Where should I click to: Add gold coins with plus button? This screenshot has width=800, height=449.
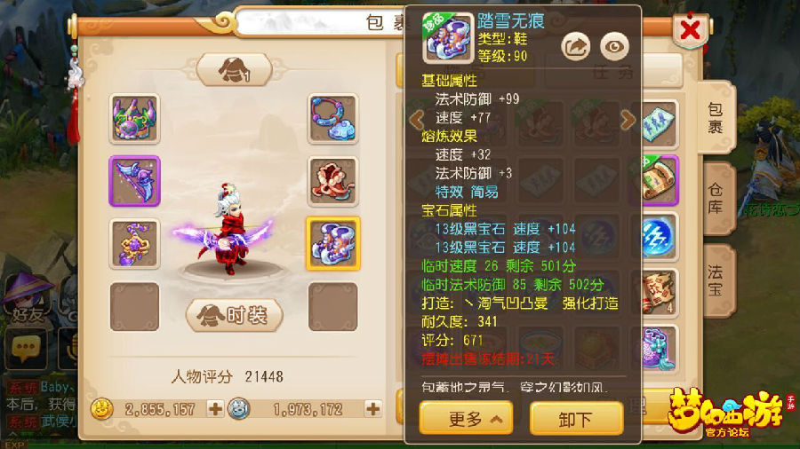coord(215,409)
